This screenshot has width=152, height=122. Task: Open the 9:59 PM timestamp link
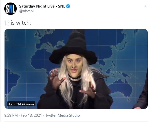11,115
